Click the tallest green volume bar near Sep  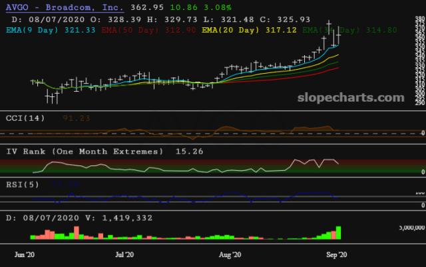[x=339, y=232]
